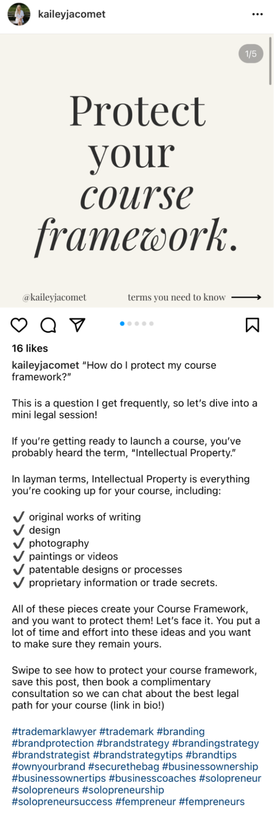View the 16 likes list
Viewport: 274px width, 814px height.
[30, 349]
